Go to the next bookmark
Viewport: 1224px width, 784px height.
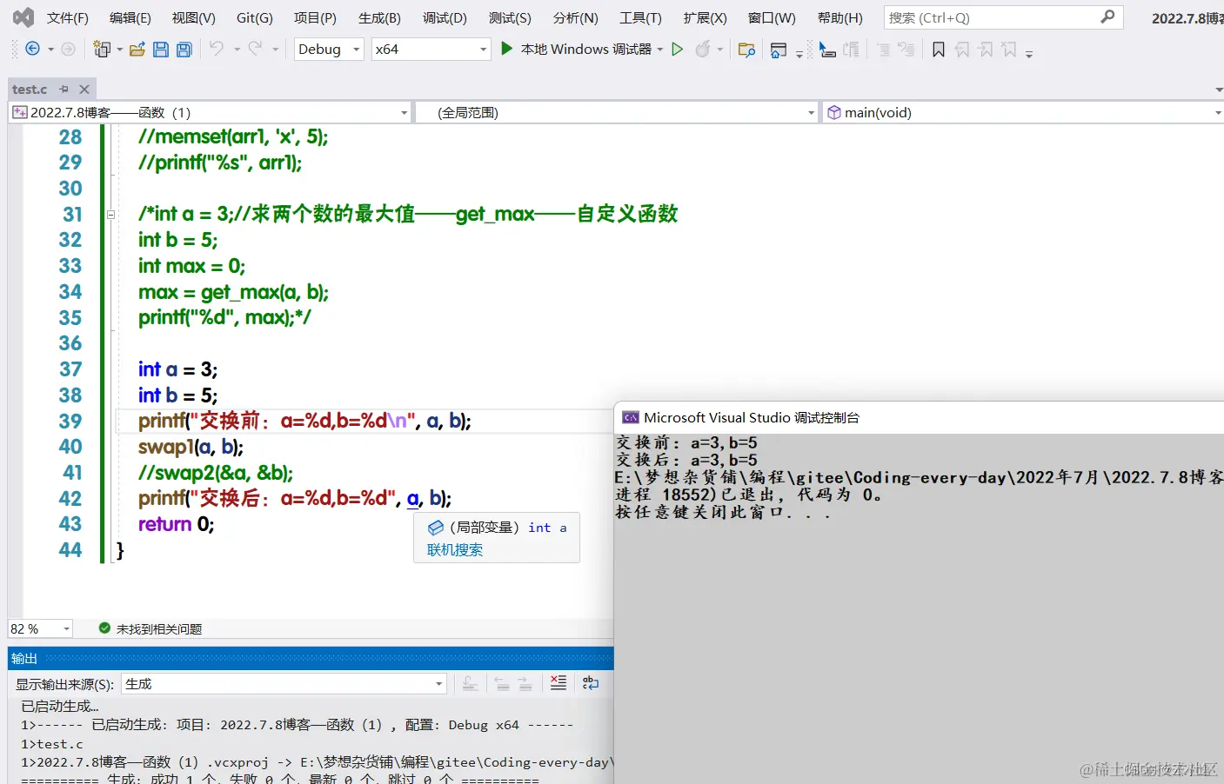(986, 50)
